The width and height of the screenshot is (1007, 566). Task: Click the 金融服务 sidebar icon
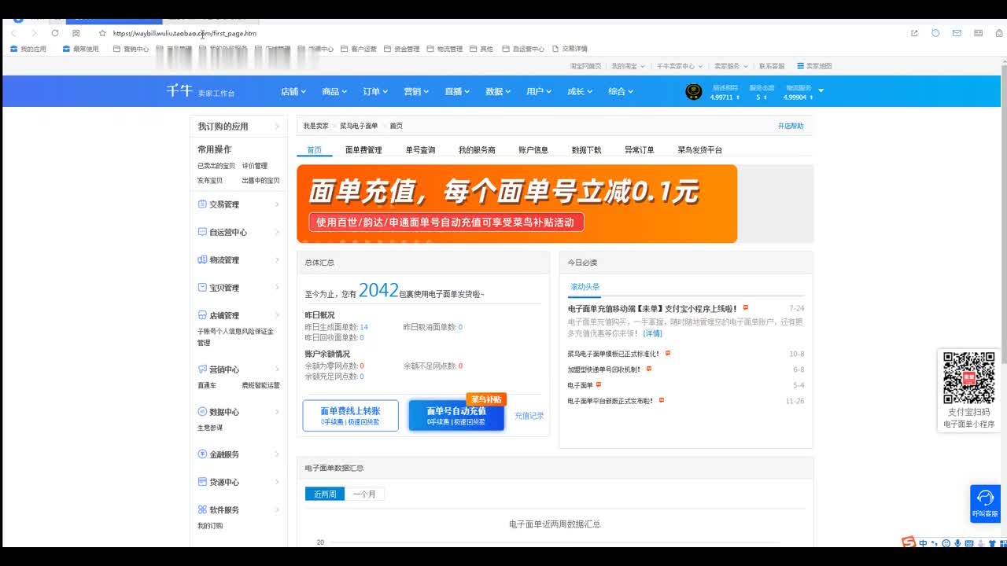click(202, 454)
